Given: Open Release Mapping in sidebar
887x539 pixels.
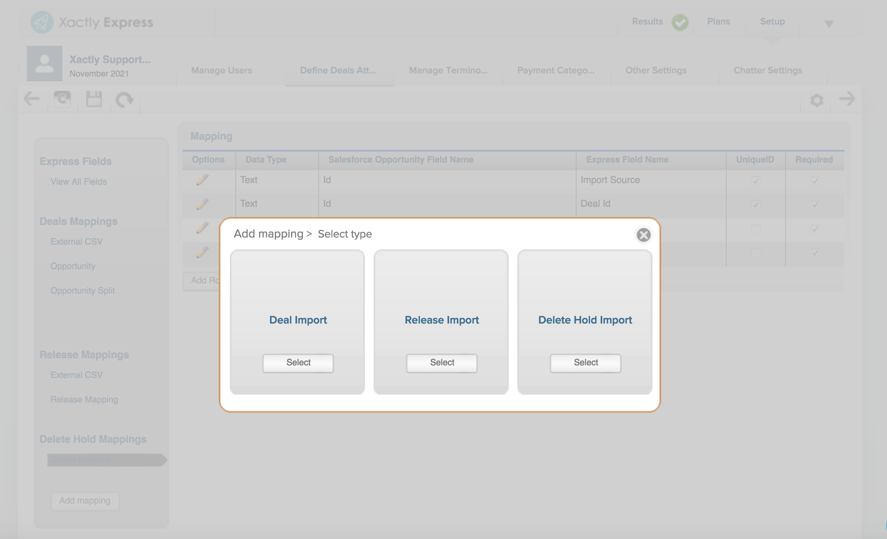Looking at the screenshot, I should tap(84, 400).
